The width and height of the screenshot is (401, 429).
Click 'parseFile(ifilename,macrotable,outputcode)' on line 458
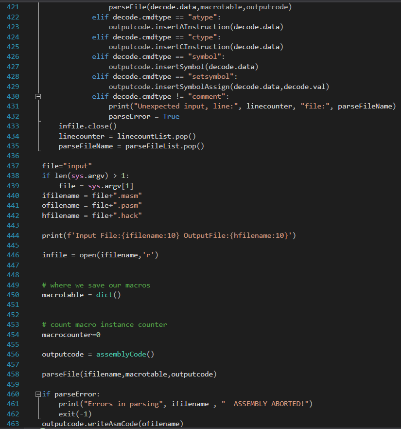point(129,375)
